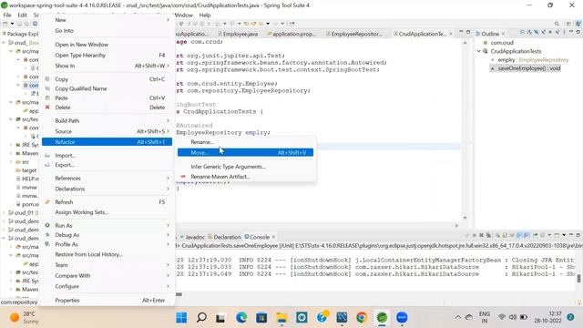583x328 pixels.
Task: Switch to application.prop... editor tab
Action: click(291, 34)
